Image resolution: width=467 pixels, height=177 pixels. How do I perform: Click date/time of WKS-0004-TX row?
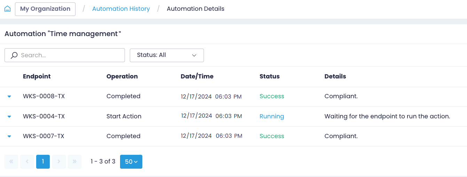[x=212, y=116]
